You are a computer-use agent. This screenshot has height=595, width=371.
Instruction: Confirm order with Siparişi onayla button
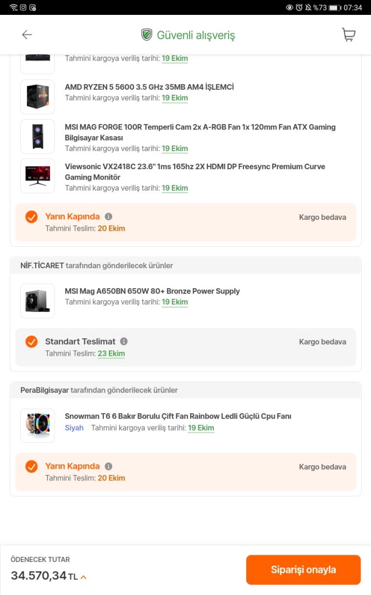point(303,570)
